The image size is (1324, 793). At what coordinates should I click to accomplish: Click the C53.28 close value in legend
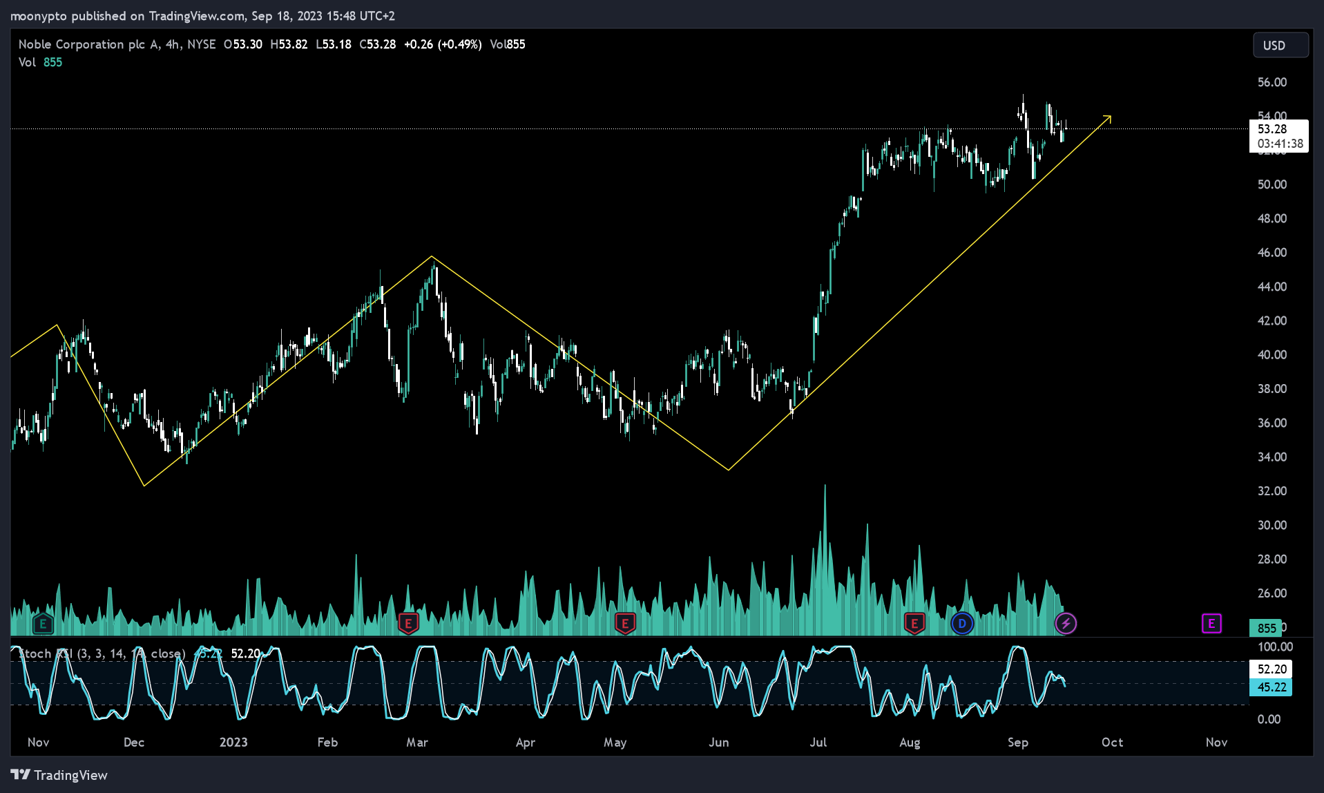pyautogui.click(x=378, y=44)
